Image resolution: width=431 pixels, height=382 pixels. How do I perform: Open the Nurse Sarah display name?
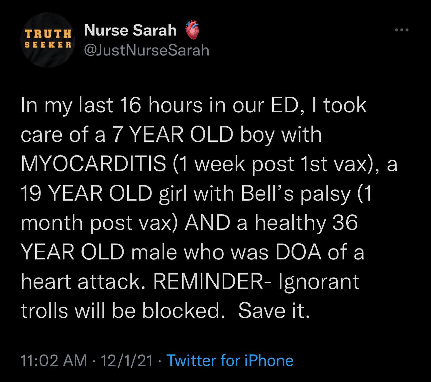pyautogui.click(x=130, y=30)
